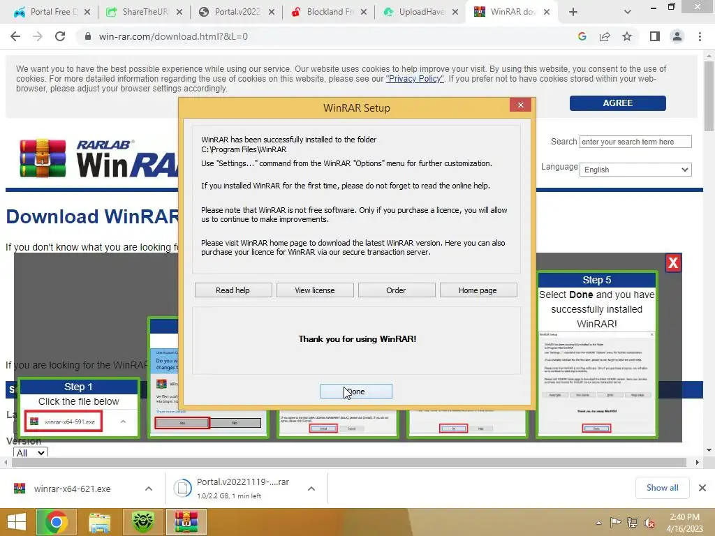Viewport: 715px width, 536px height.
Task: Show hidden system tray icons
Action: click(598, 523)
